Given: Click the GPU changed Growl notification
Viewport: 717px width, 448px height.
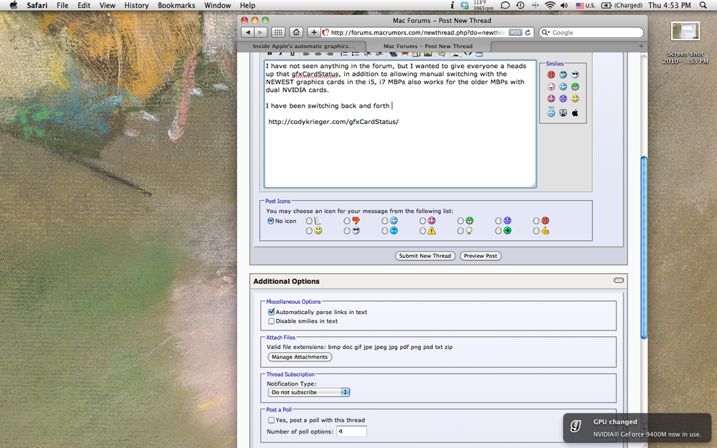Looking at the screenshot, I should 637,428.
